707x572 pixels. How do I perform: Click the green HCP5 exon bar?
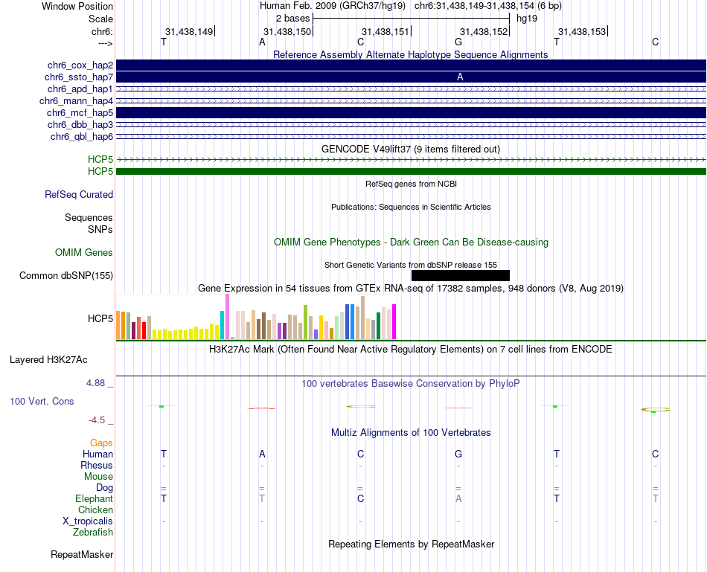(411, 171)
